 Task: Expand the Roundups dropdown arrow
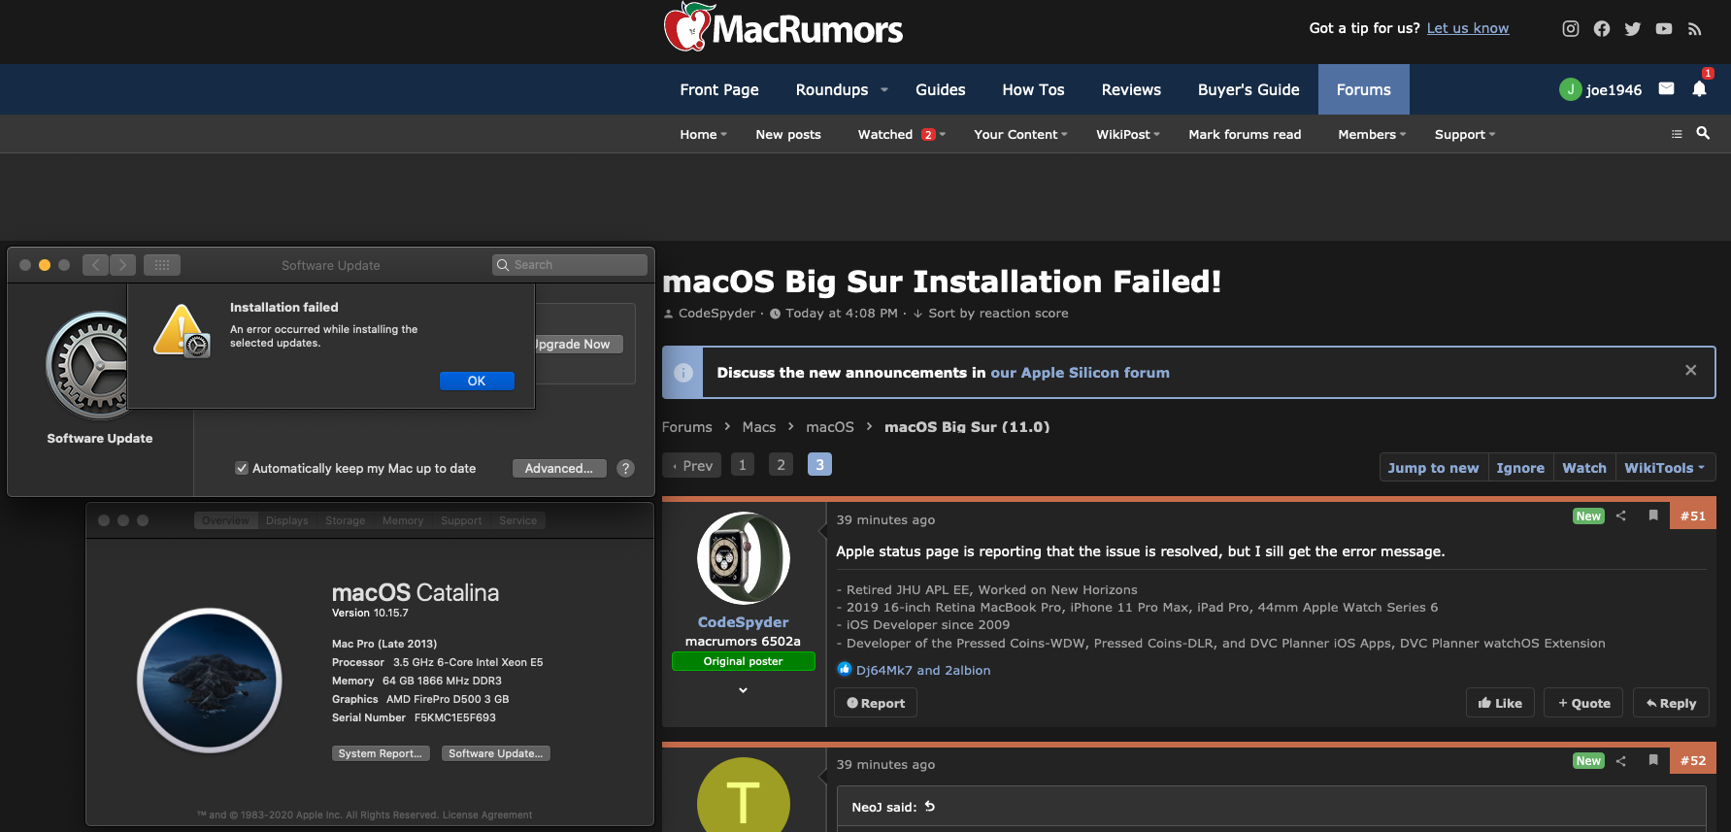tap(883, 89)
